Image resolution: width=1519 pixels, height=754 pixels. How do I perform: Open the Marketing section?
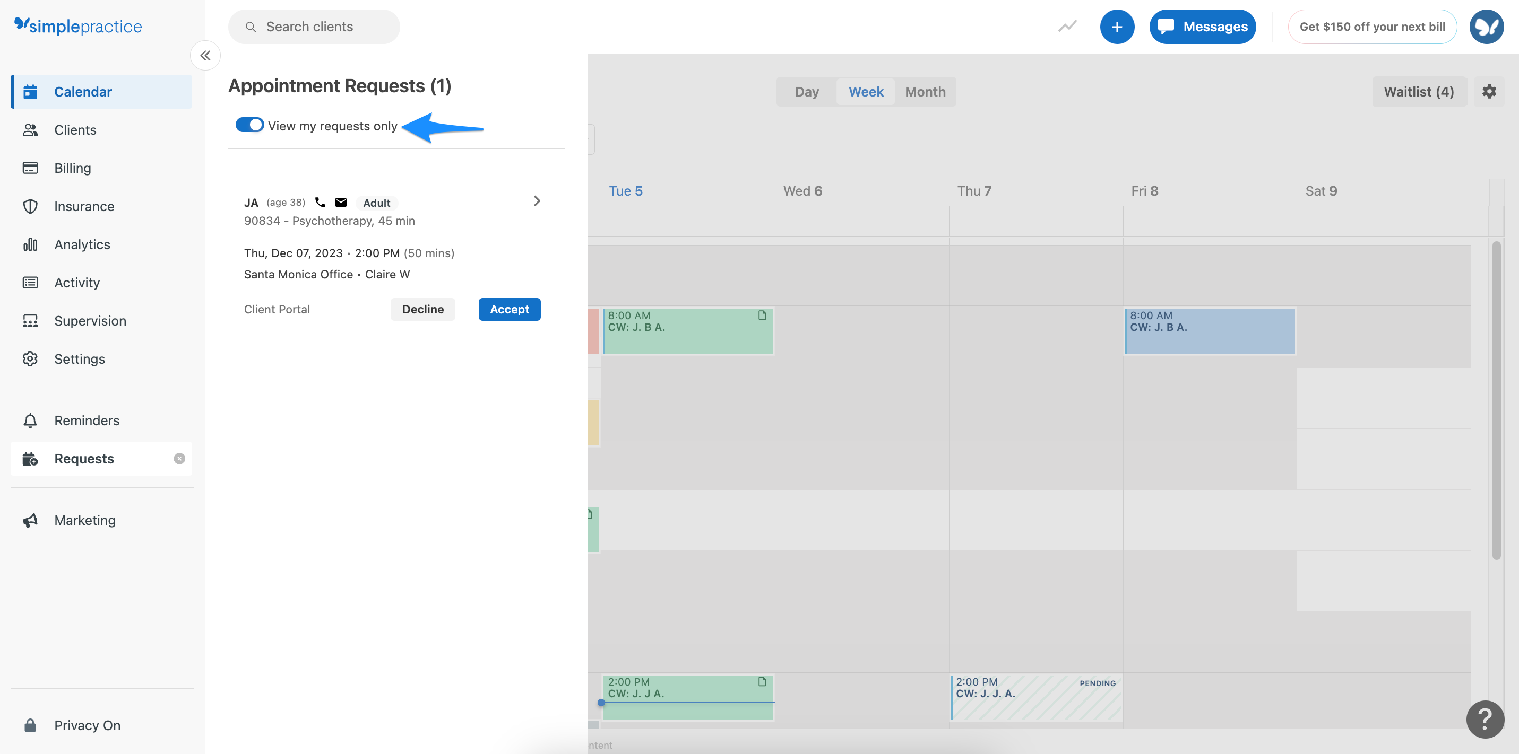[x=85, y=520]
